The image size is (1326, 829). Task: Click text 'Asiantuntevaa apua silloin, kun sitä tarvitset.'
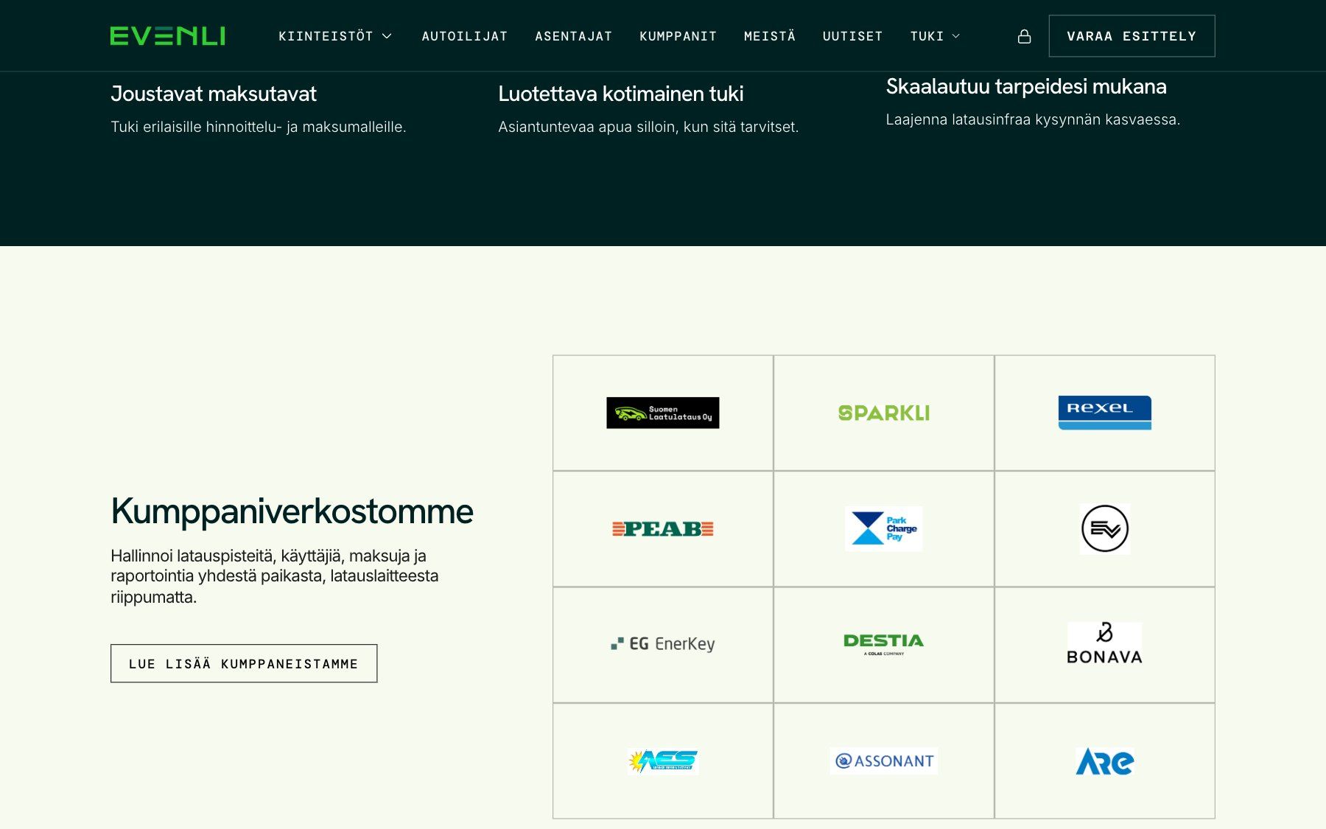[x=648, y=127]
